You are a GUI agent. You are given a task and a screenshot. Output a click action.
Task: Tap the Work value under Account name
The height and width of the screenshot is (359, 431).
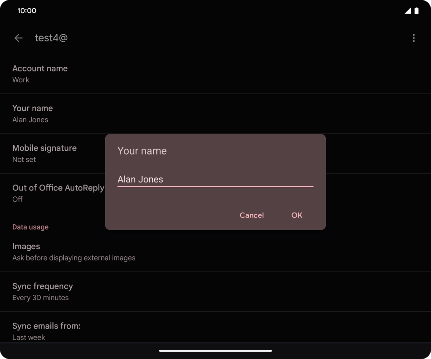[21, 80]
